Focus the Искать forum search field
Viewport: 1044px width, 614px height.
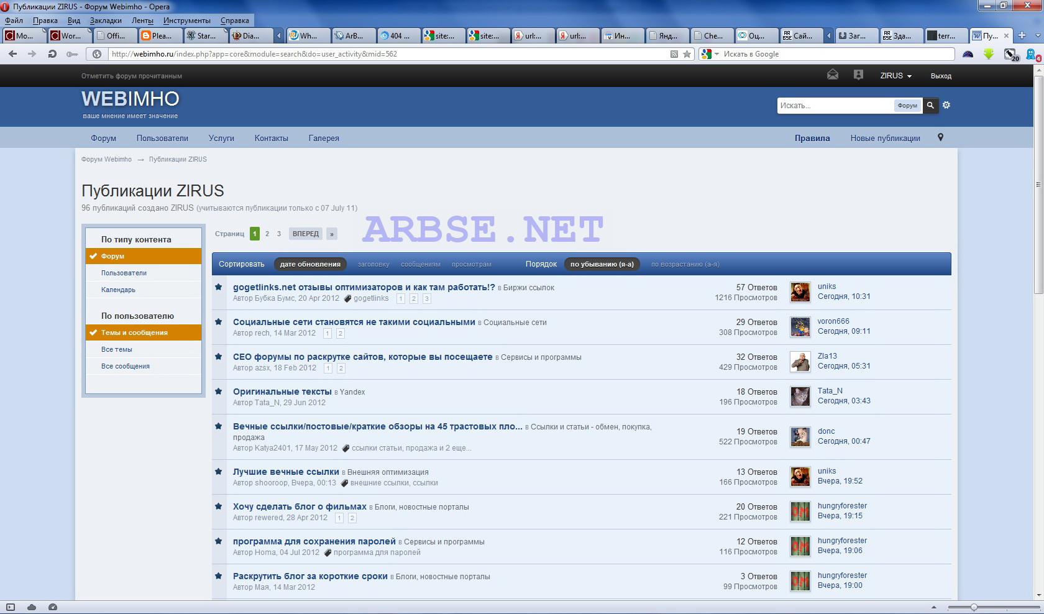tap(835, 106)
